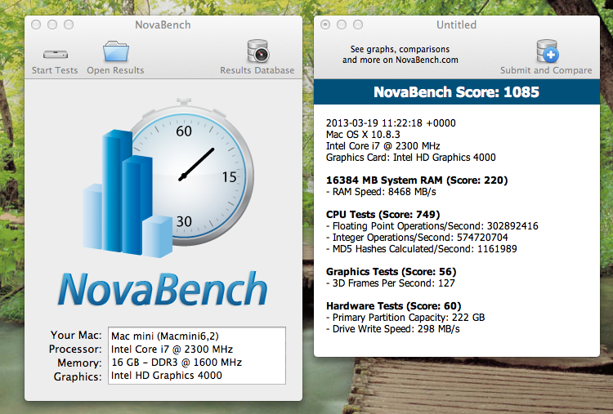Click 'Hardware Tests (Score: 60)' heading
613x414 pixels.
(394, 306)
